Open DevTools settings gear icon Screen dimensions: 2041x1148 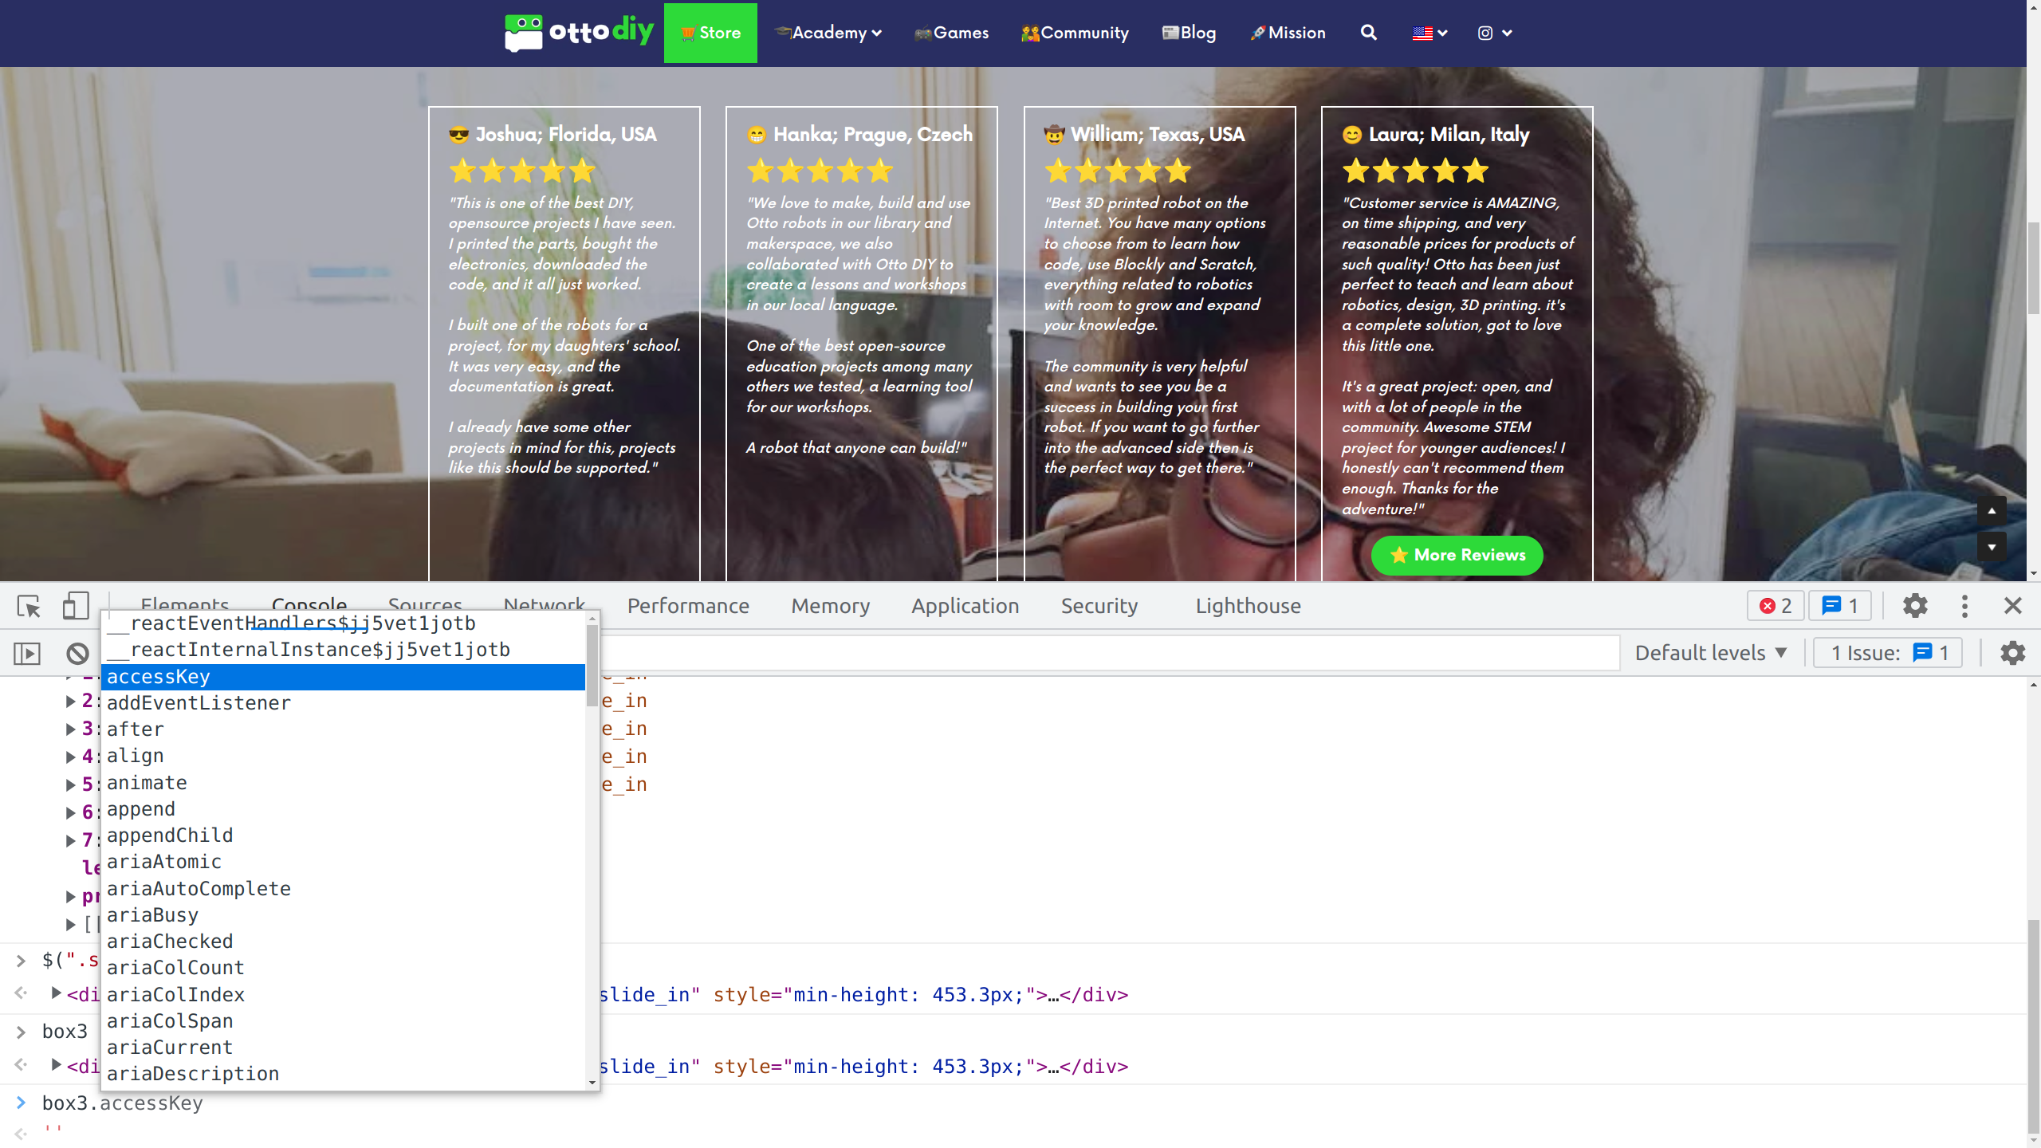coord(1915,606)
